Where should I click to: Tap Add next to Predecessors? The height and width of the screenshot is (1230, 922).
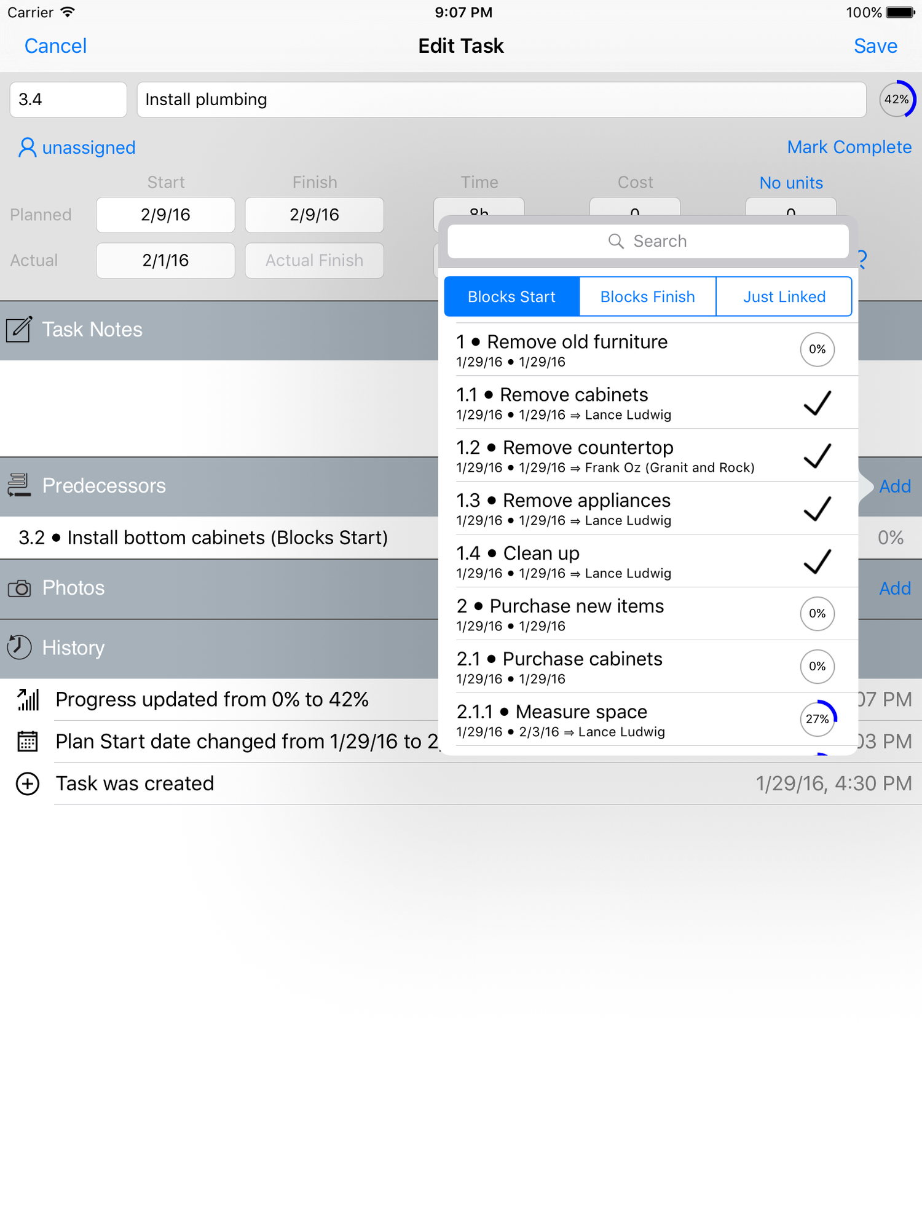pyautogui.click(x=895, y=486)
